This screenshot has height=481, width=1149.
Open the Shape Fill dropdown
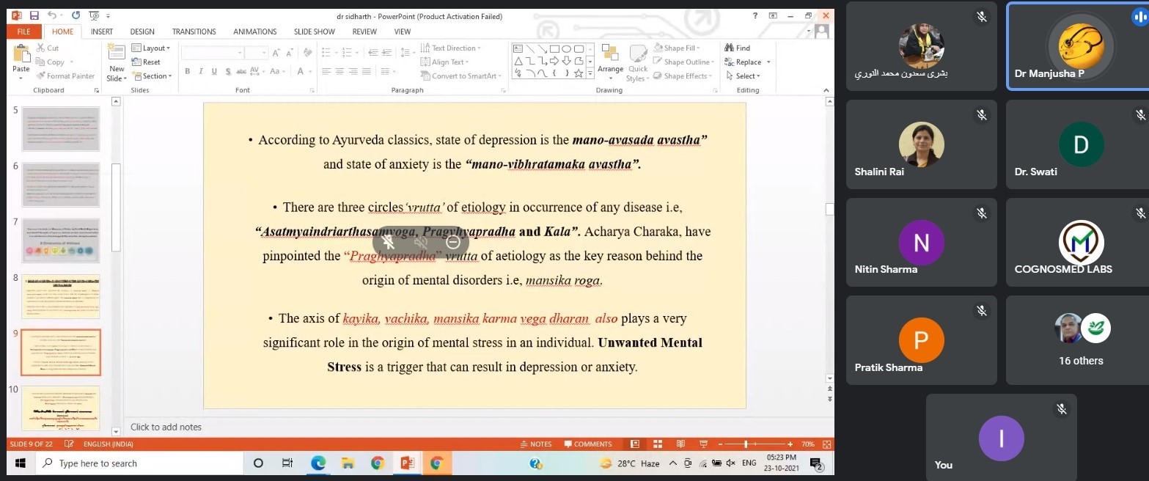tap(676, 48)
